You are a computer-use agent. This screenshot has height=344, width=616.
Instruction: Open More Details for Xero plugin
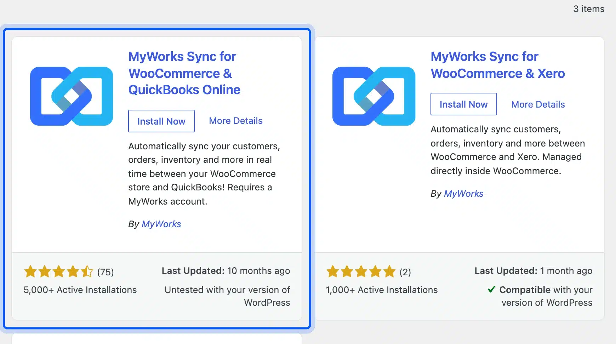tap(538, 104)
